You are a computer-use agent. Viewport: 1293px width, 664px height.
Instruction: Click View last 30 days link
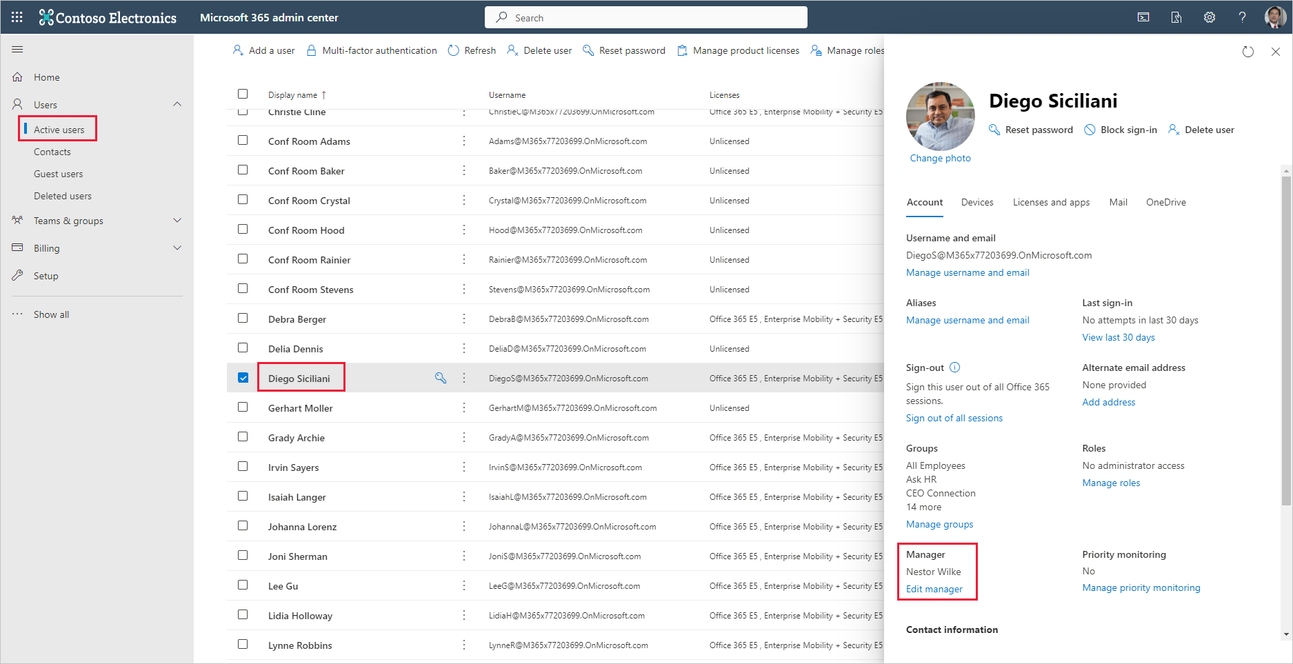pyautogui.click(x=1119, y=337)
